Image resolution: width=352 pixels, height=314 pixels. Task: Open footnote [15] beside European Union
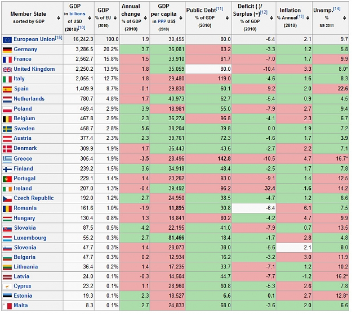pyautogui.click(x=59, y=38)
